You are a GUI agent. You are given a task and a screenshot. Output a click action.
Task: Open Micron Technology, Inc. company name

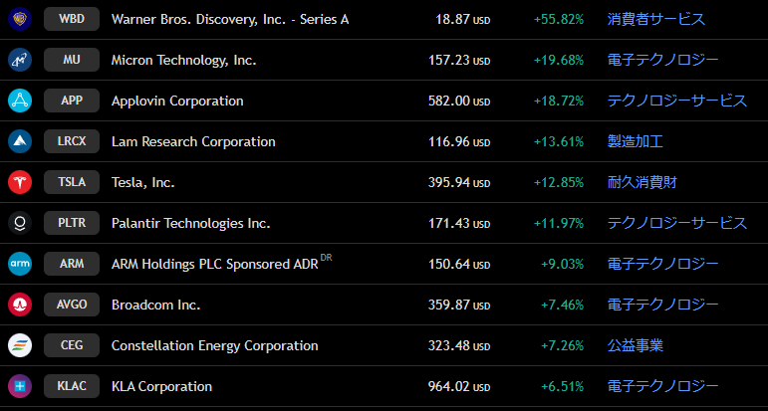[x=183, y=60]
